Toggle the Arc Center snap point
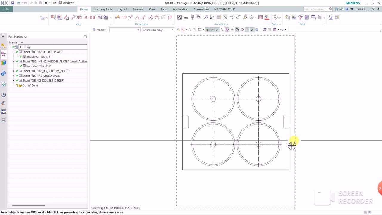The width and height of the screenshot is (382, 215). click(237, 30)
